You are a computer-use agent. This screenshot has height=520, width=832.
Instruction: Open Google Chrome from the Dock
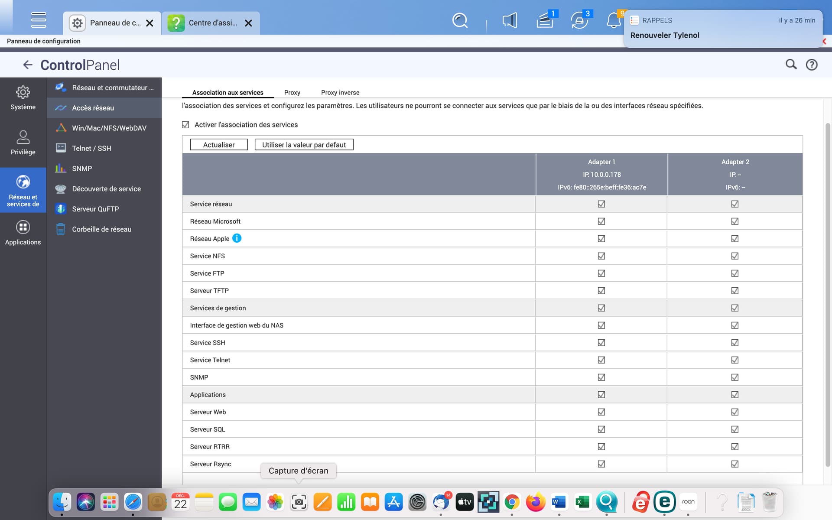[512, 502]
